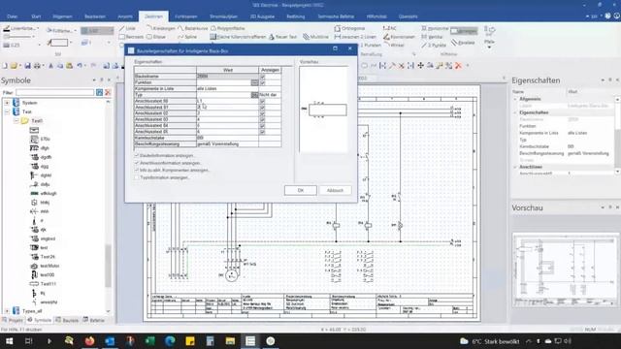This screenshot has height=349, width=621.
Task: Open the Windows Start menu
Action: pyautogui.click(x=9, y=340)
